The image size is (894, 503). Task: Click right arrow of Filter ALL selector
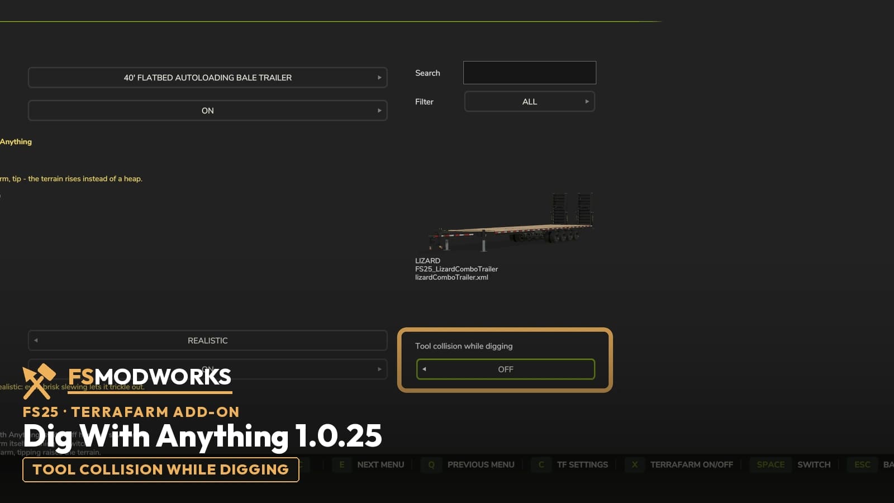(587, 102)
